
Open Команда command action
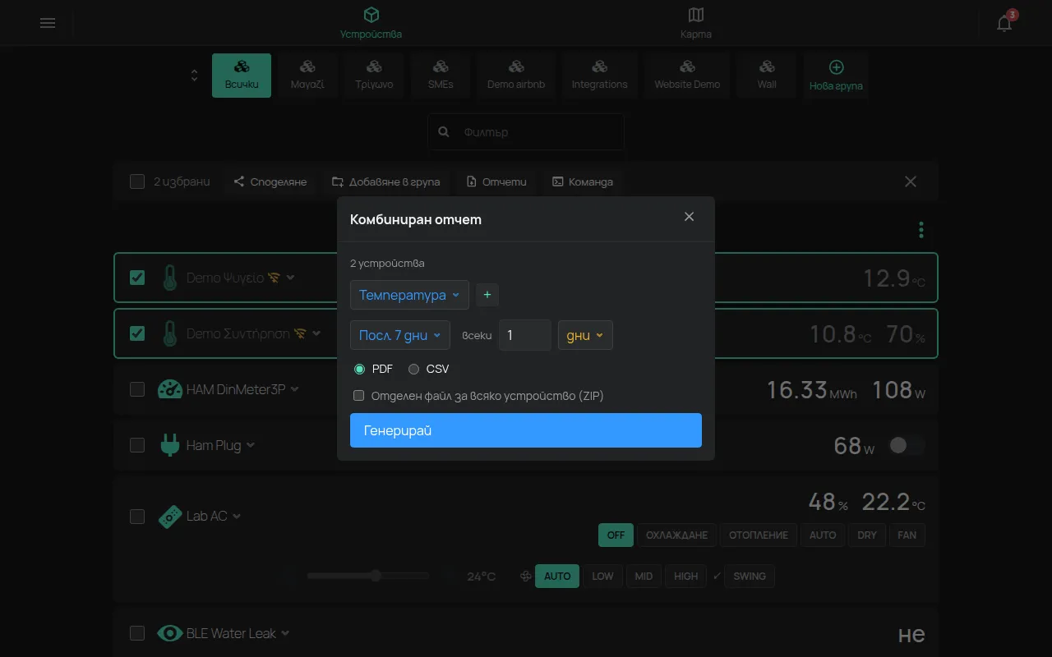point(583,181)
